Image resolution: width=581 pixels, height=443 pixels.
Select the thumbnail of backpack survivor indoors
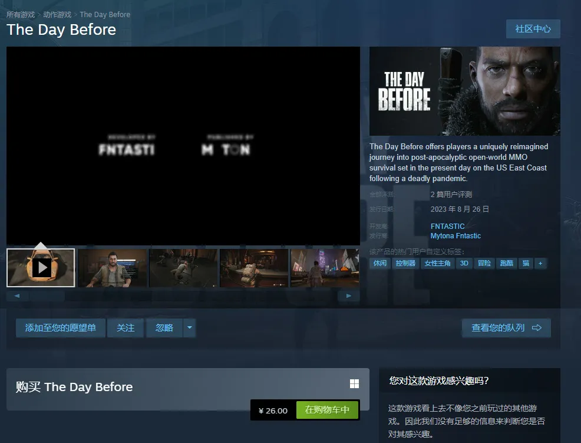(x=254, y=268)
